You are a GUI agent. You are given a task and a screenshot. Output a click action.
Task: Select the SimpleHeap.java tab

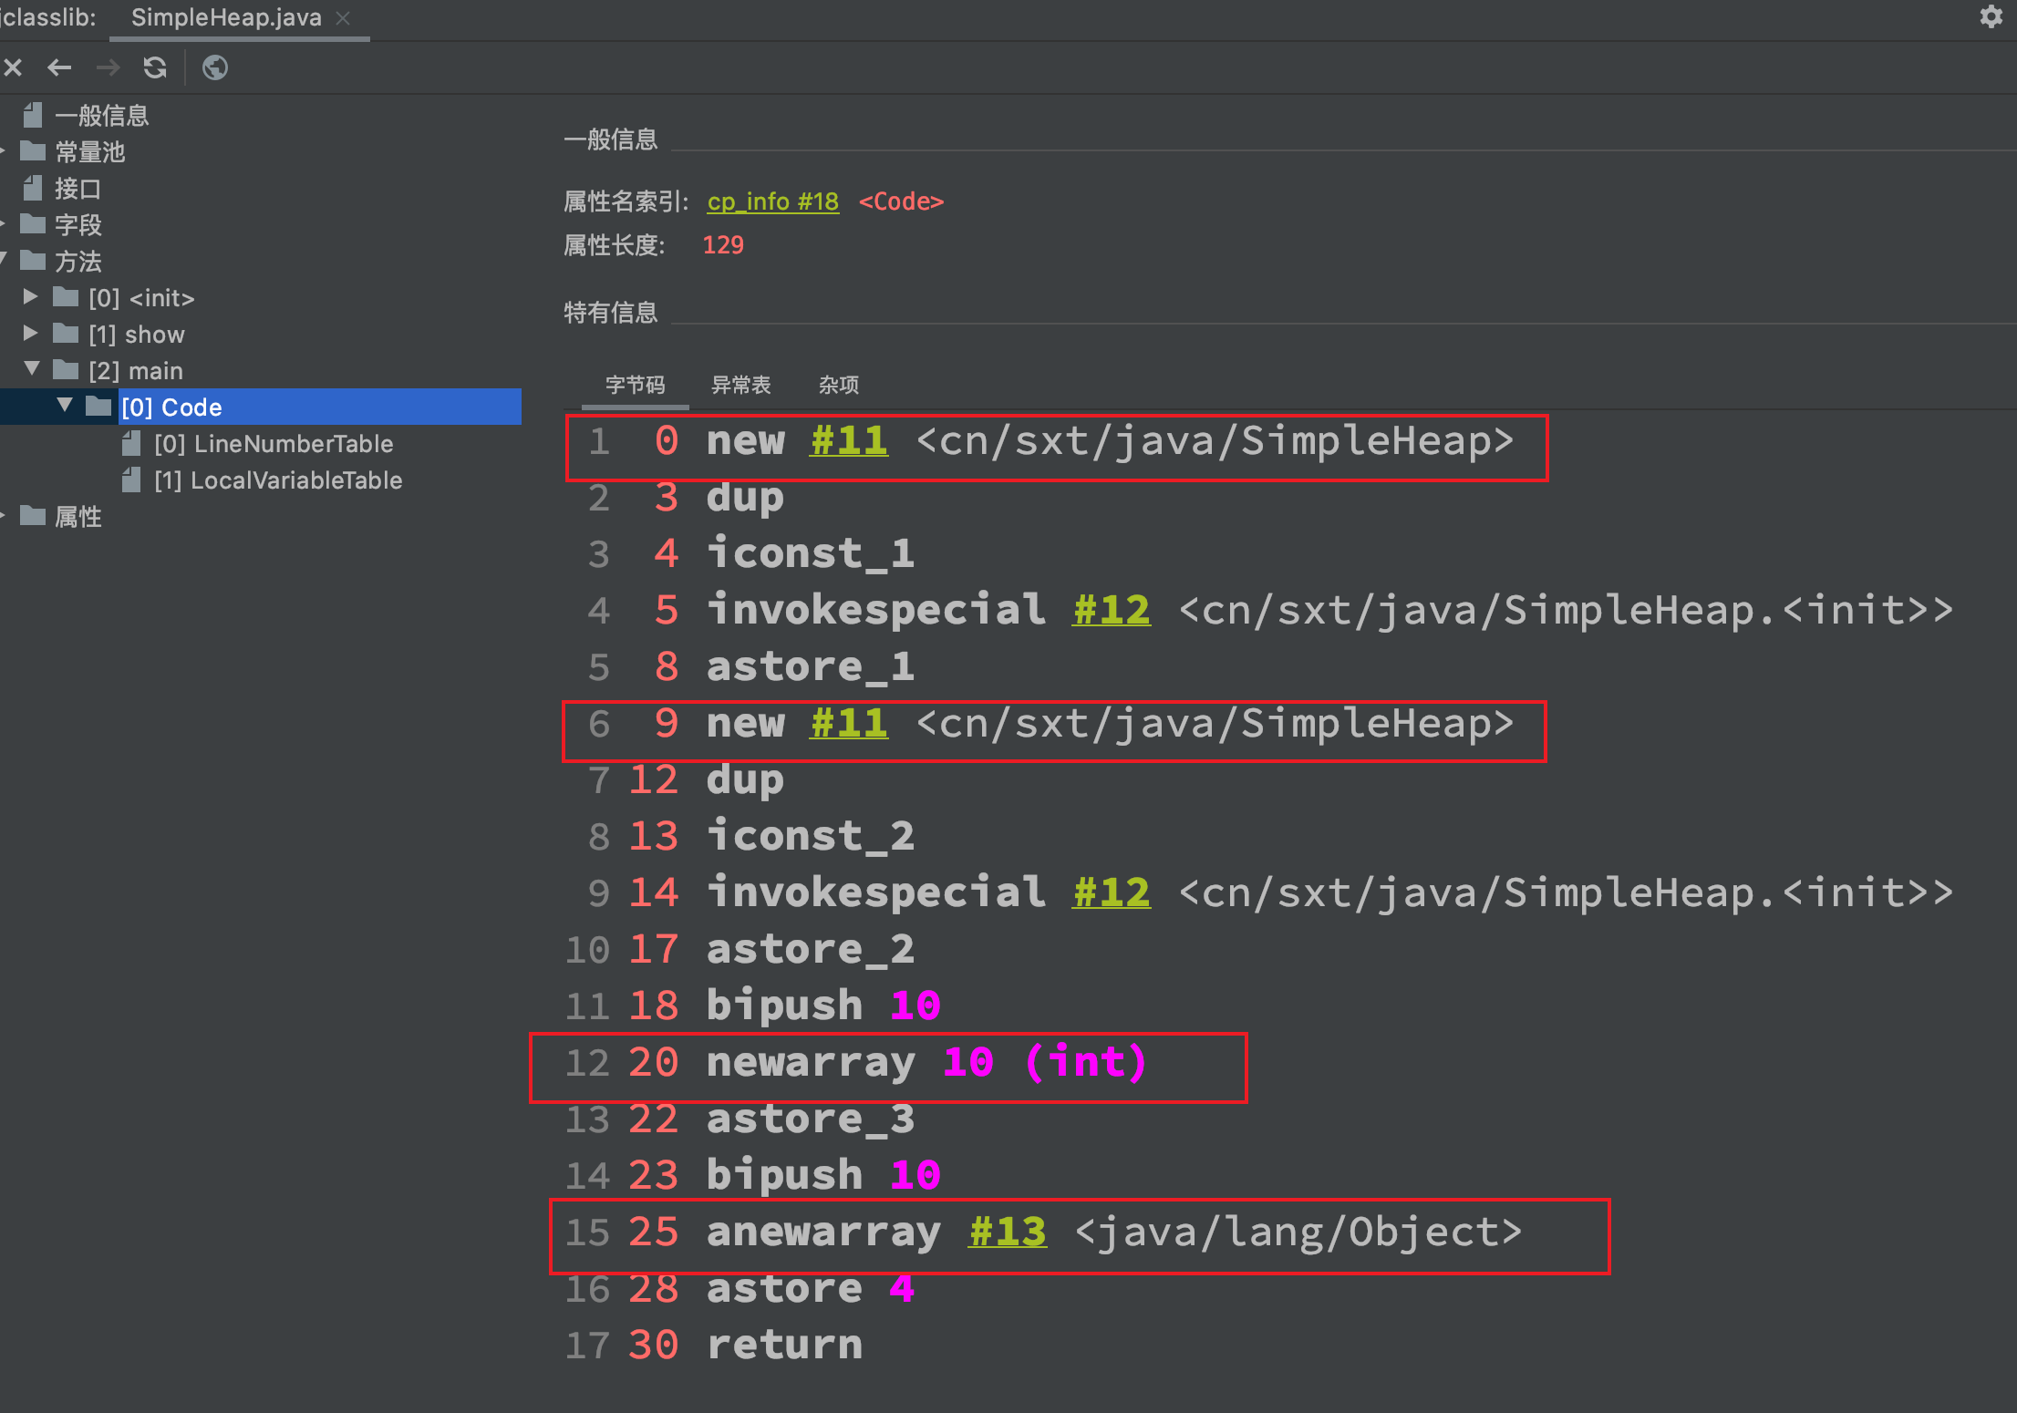(x=226, y=18)
